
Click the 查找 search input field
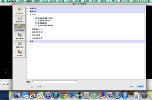(54, 82)
